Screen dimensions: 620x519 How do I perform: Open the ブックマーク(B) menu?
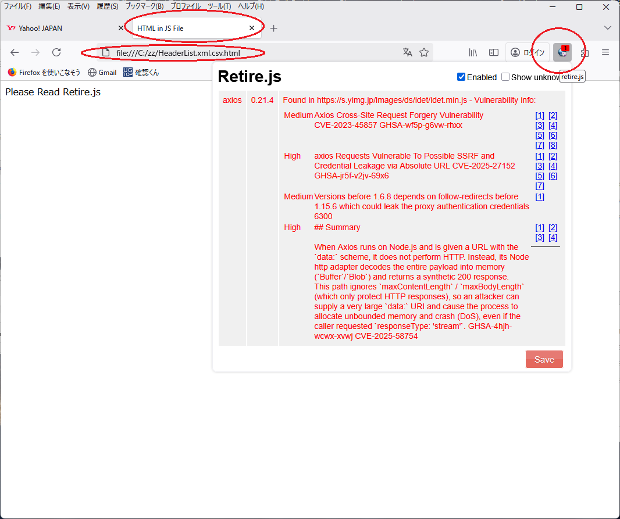(144, 6)
